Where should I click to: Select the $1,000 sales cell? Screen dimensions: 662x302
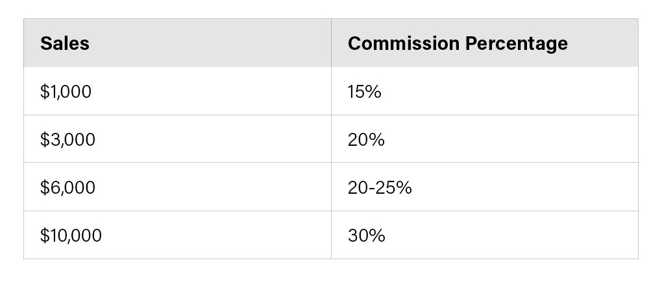pyautogui.click(x=66, y=92)
